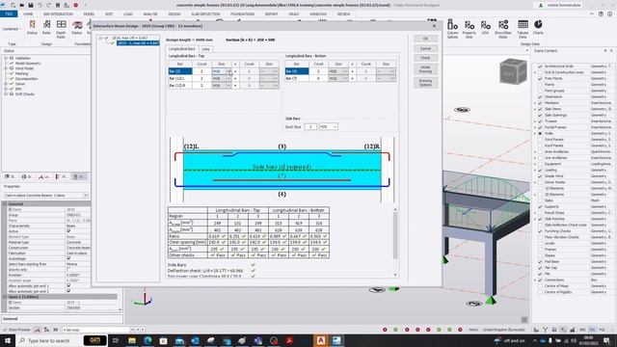Viewport: 617px width, 347px height.
Task: Select the highlighted span row in dialog tree
Action: [138, 42]
